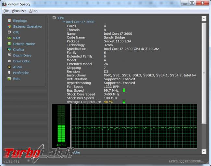Image resolution: width=211 pixels, height=166 pixels.
Task: Select the 99,7 MHz bus speed value
Action: (x=111, y=91)
